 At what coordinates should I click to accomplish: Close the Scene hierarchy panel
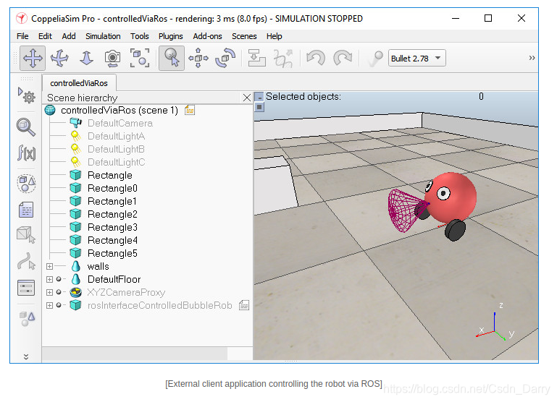click(247, 98)
